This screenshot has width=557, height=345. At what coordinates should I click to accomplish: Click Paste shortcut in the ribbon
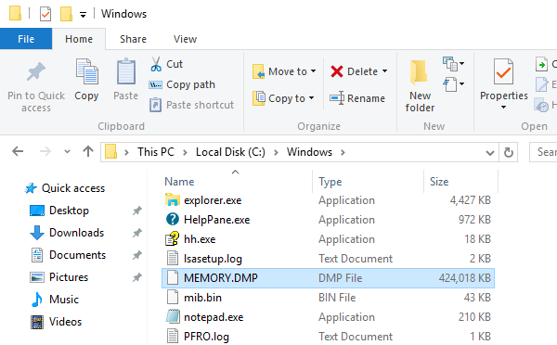(x=191, y=105)
